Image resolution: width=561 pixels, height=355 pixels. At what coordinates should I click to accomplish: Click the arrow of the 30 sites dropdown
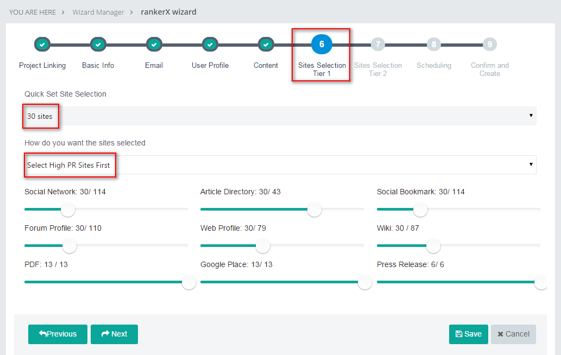531,116
